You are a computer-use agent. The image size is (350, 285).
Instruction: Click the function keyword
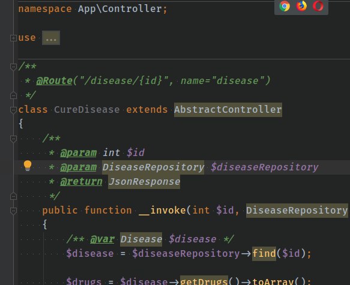pos(108,211)
